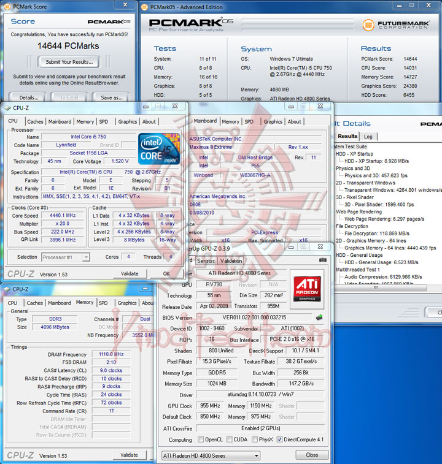Select the SPD tab in lower CPU-Z window
The width and height of the screenshot is (442, 464).
pos(103,303)
